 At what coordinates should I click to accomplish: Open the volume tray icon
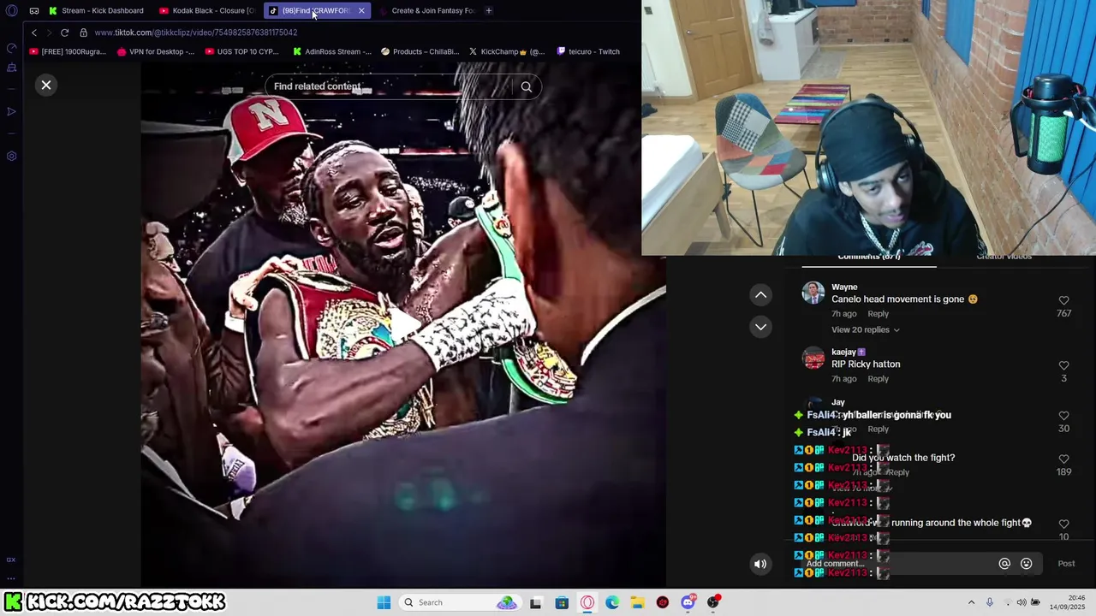tap(1022, 602)
